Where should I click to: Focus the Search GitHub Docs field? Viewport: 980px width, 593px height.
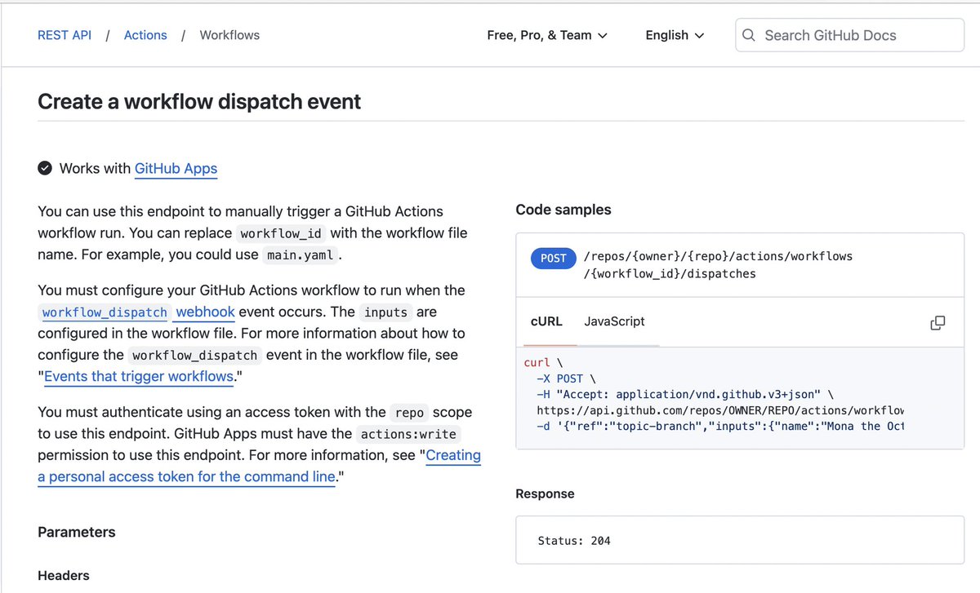(849, 35)
